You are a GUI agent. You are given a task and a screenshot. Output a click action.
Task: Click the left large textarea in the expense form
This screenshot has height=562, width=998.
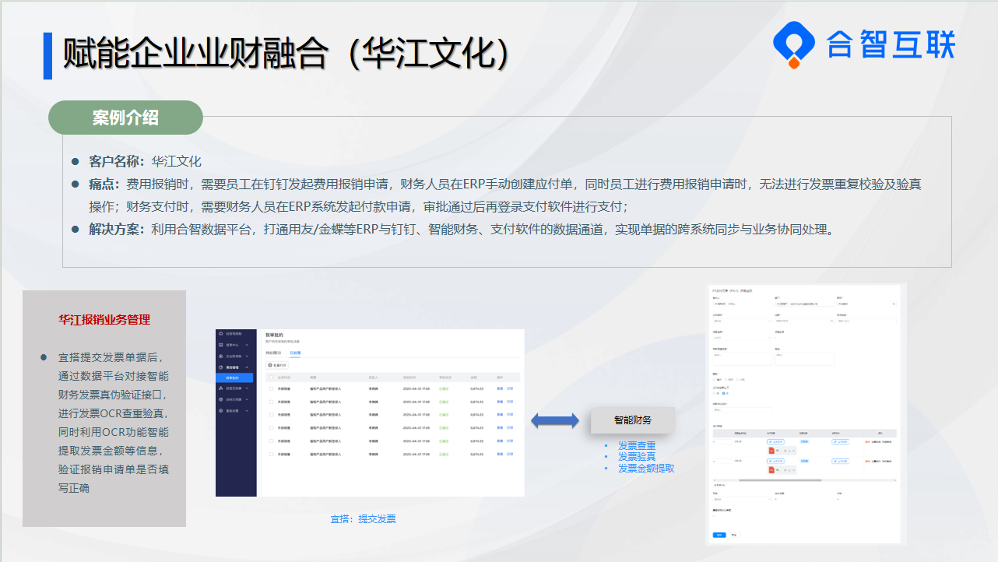(743, 359)
